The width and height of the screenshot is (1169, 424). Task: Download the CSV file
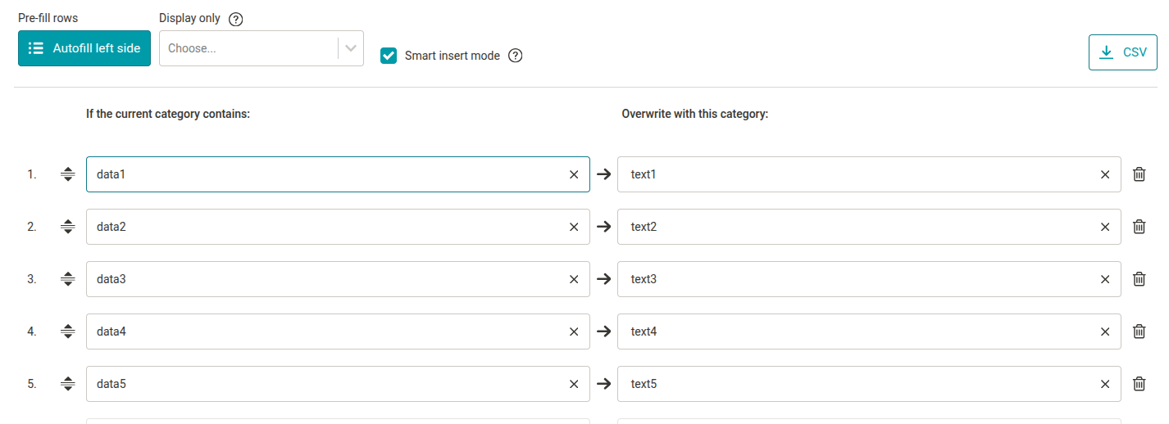tap(1122, 52)
